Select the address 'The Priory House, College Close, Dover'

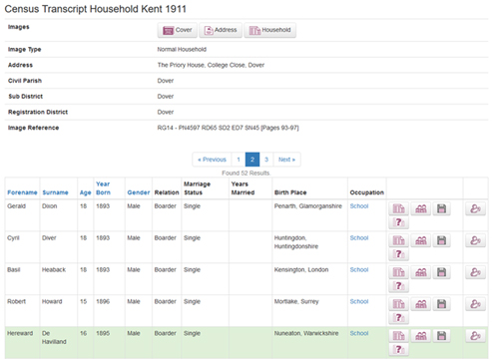211,65
